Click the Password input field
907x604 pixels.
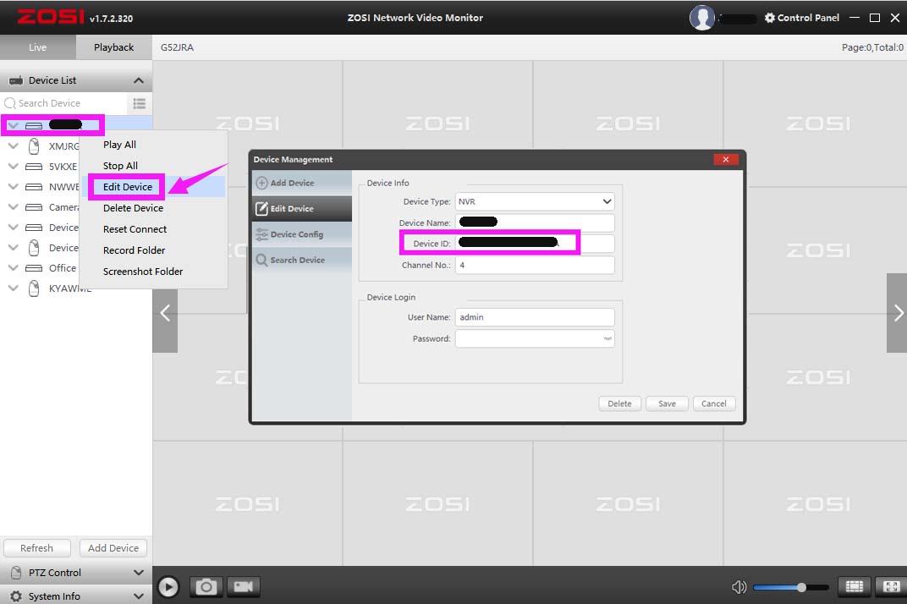[x=535, y=338]
